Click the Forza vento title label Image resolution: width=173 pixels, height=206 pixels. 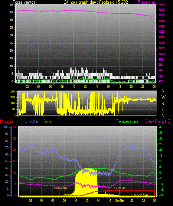coord(24,2)
